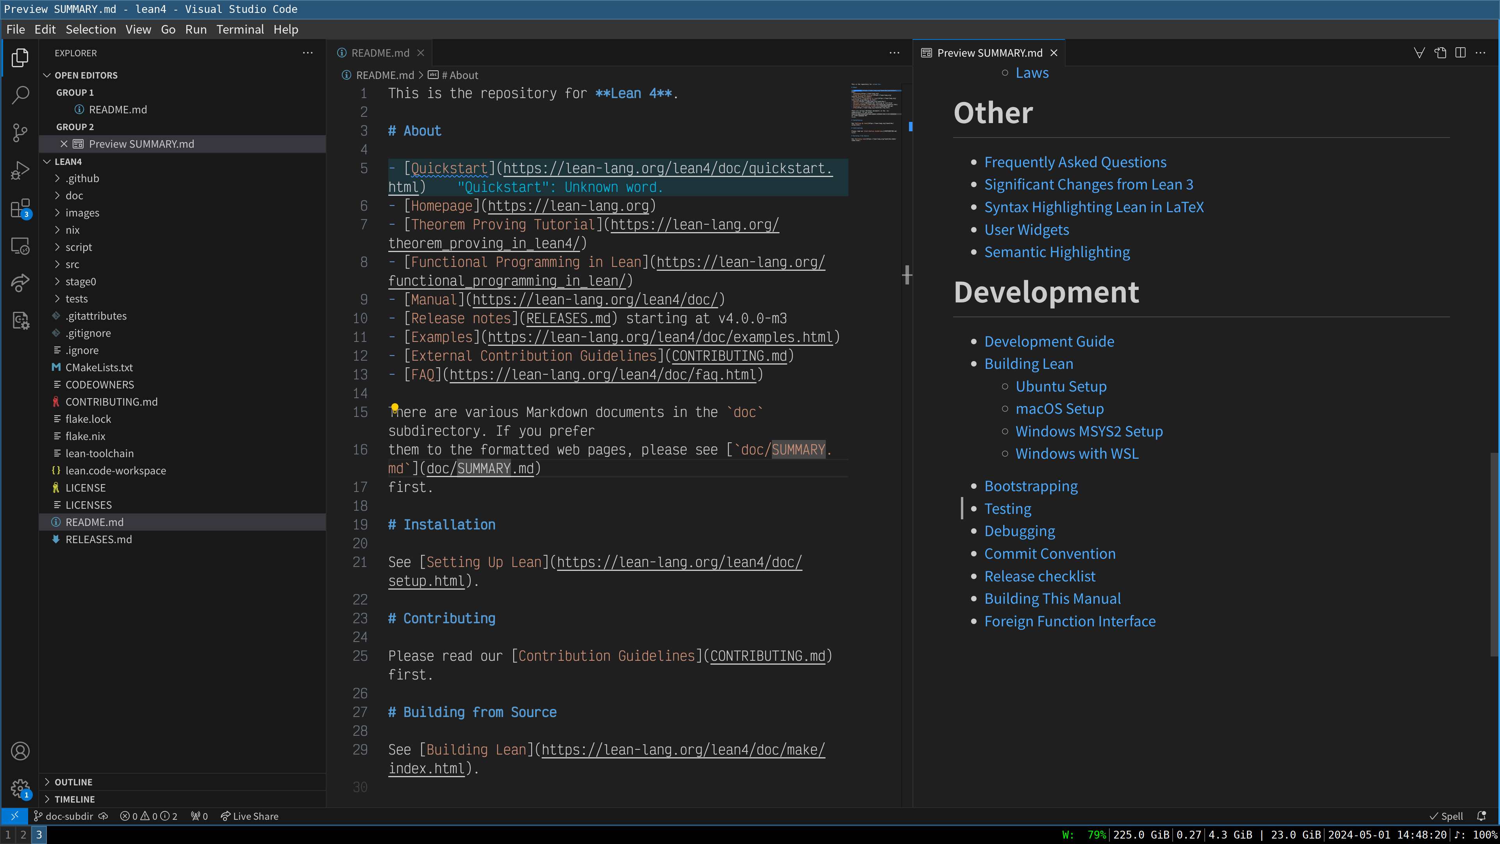
Task: Close Preview SUMMARY.md from Open Editors list
Action: point(64,144)
